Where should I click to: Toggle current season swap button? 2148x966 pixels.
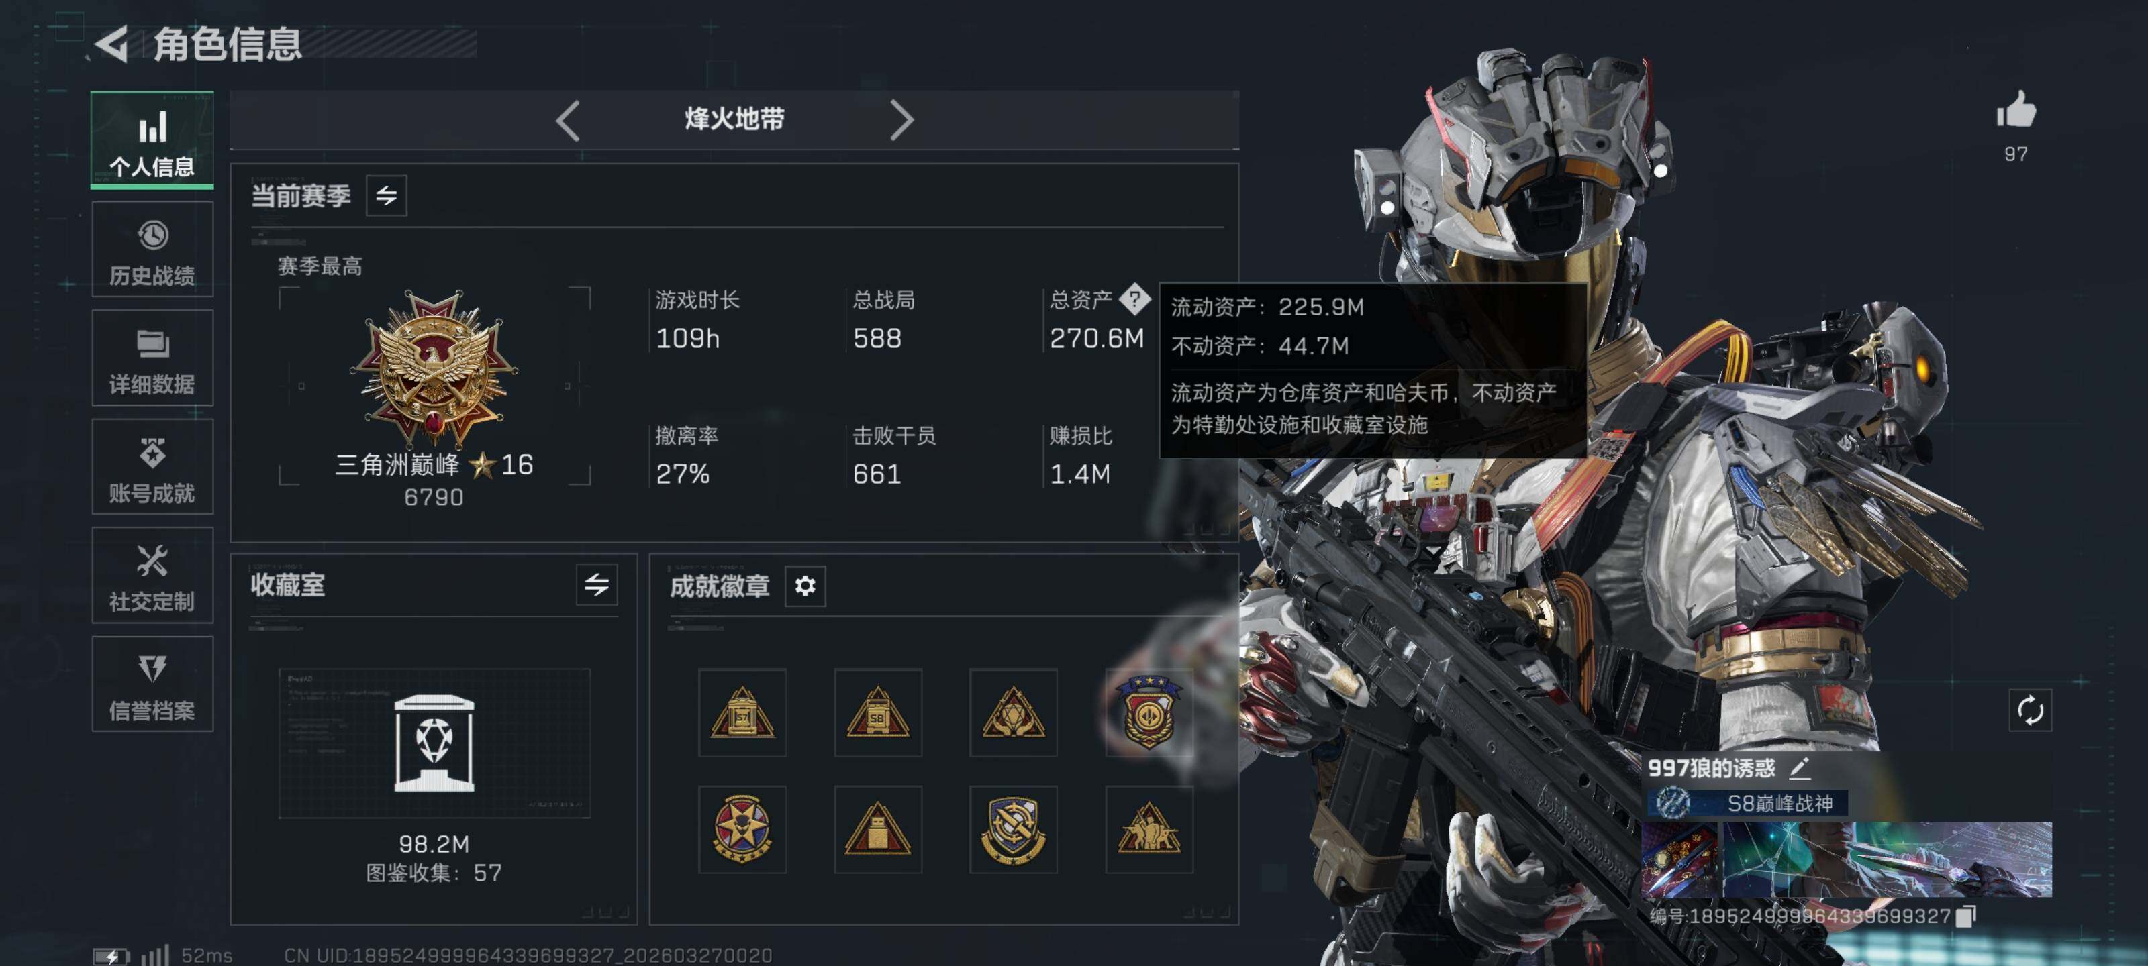386,196
